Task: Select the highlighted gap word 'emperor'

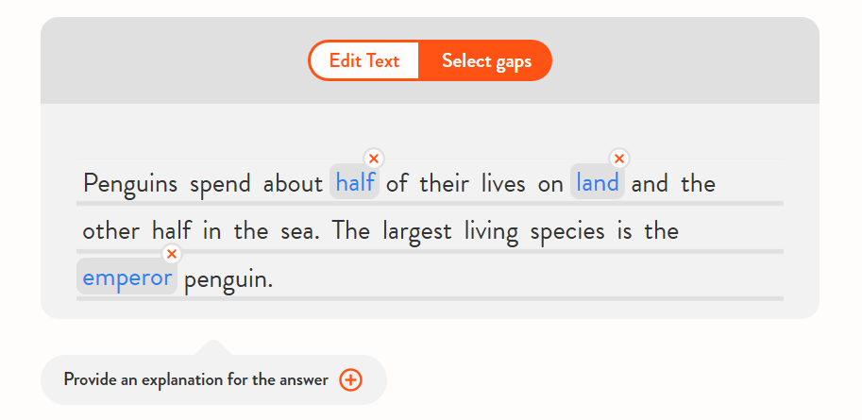Action: pyautogui.click(x=127, y=278)
